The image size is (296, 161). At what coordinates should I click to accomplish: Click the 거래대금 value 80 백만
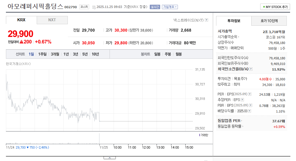pos(190,43)
